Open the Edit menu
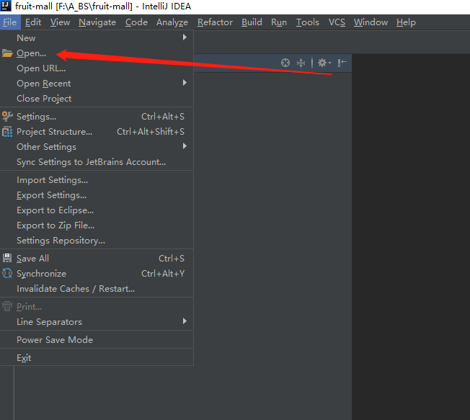Viewport: 470px width, 420px height. 33,22
